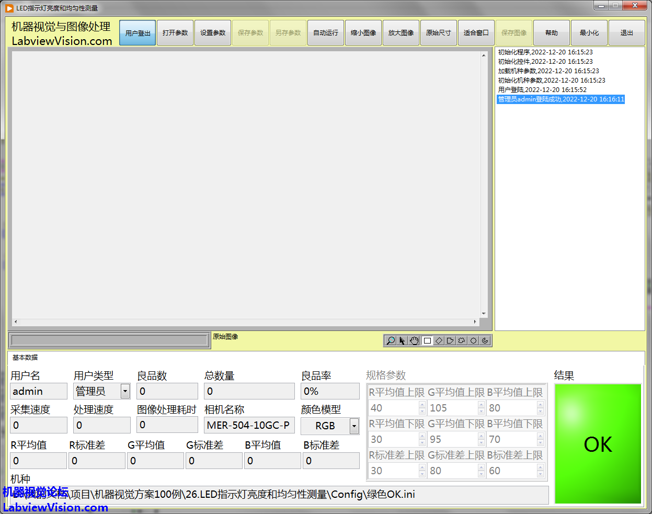Select the Rotated Rectangle ROI tool
Screen dimensions: 652x514
(x=439, y=341)
